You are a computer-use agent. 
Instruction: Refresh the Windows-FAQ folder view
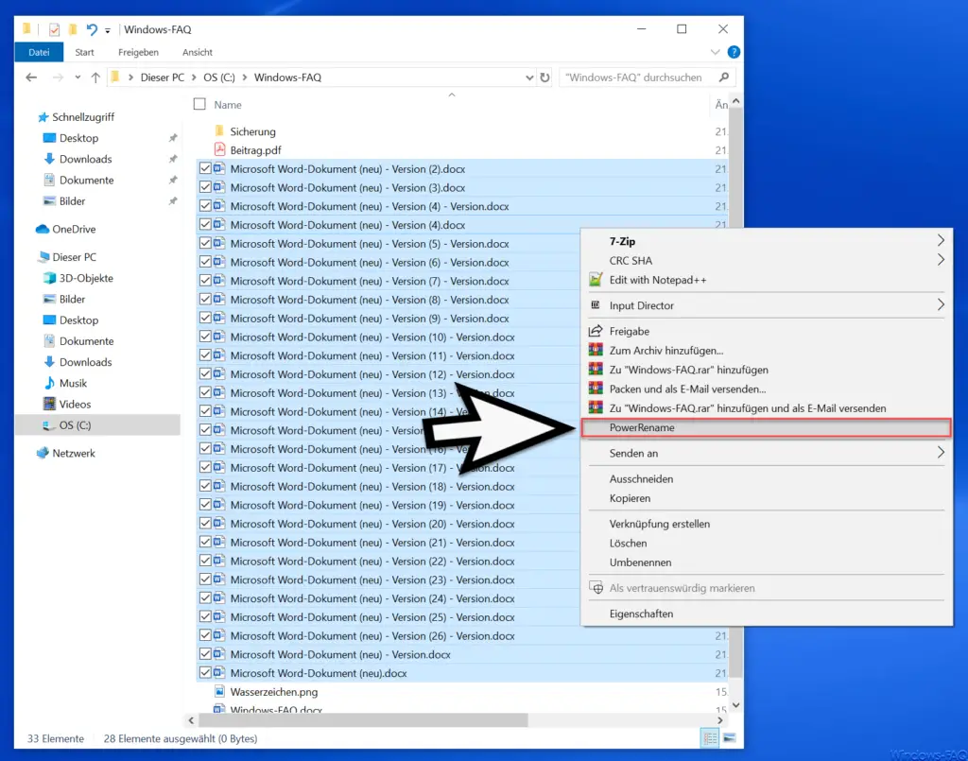(544, 78)
